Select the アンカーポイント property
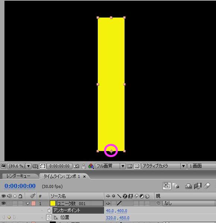Viewport: 216px width, 223px height. coord(78,210)
